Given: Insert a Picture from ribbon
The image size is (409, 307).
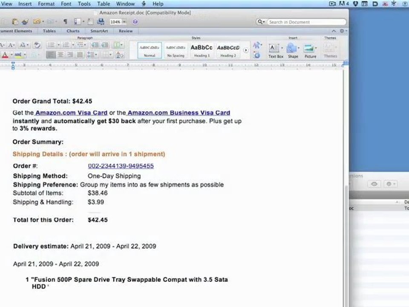Looking at the screenshot, I should pos(310,50).
